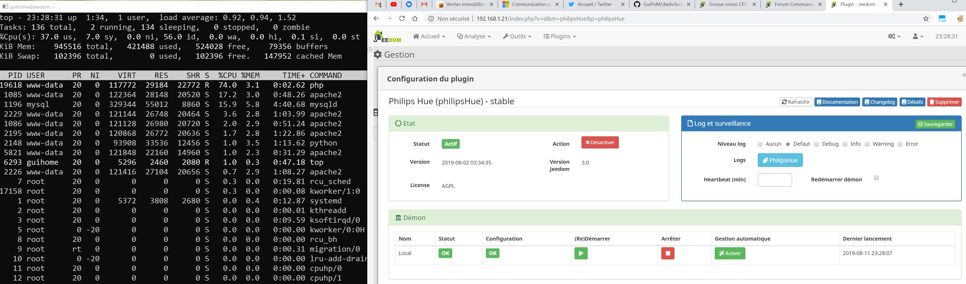Stop the daemon with red stop button

click(x=668, y=253)
